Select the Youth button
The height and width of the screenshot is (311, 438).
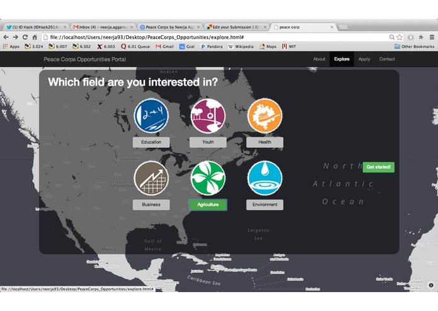click(208, 142)
